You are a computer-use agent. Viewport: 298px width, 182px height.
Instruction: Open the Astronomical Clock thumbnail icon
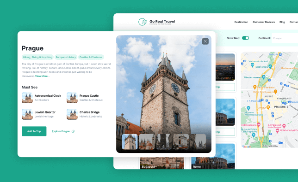(x=27, y=98)
